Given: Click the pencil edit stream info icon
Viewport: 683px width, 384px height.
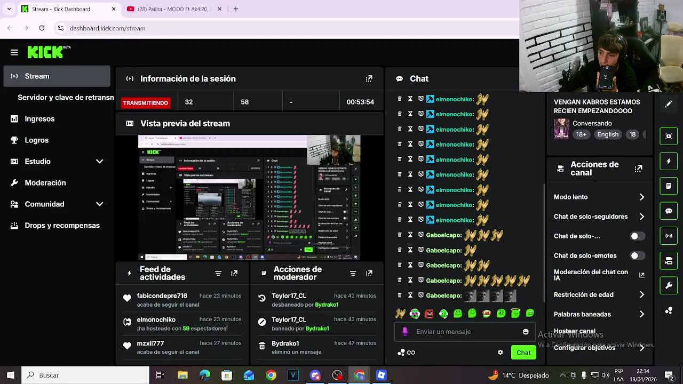Looking at the screenshot, I should coord(669,104).
